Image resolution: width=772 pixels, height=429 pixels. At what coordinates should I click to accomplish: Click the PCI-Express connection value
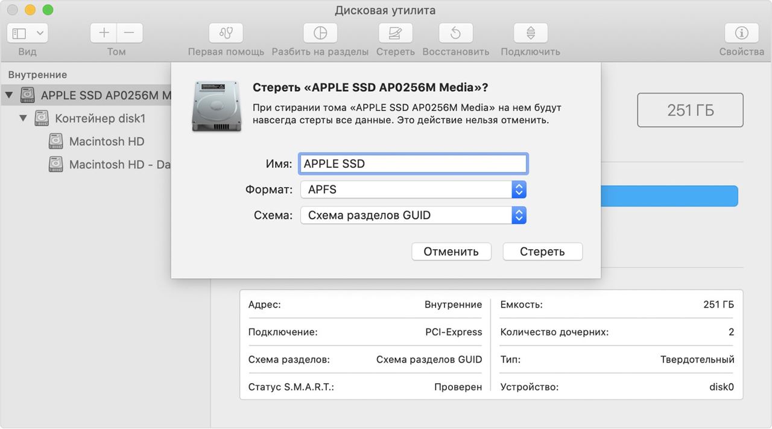(454, 332)
